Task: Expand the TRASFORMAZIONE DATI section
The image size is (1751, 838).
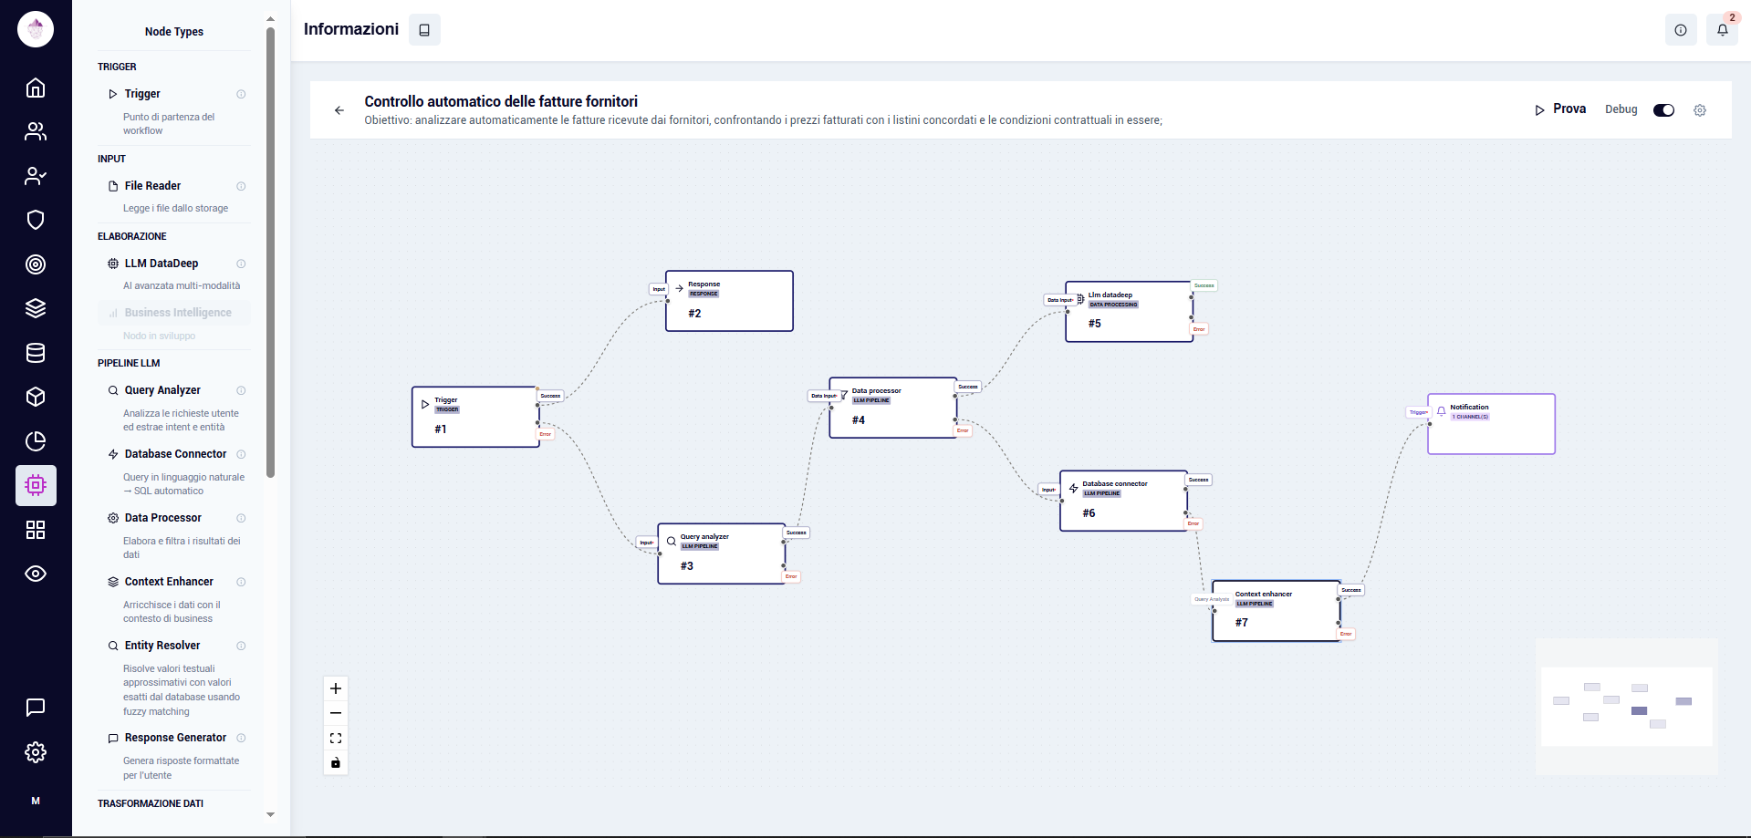Action: tap(151, 803)
